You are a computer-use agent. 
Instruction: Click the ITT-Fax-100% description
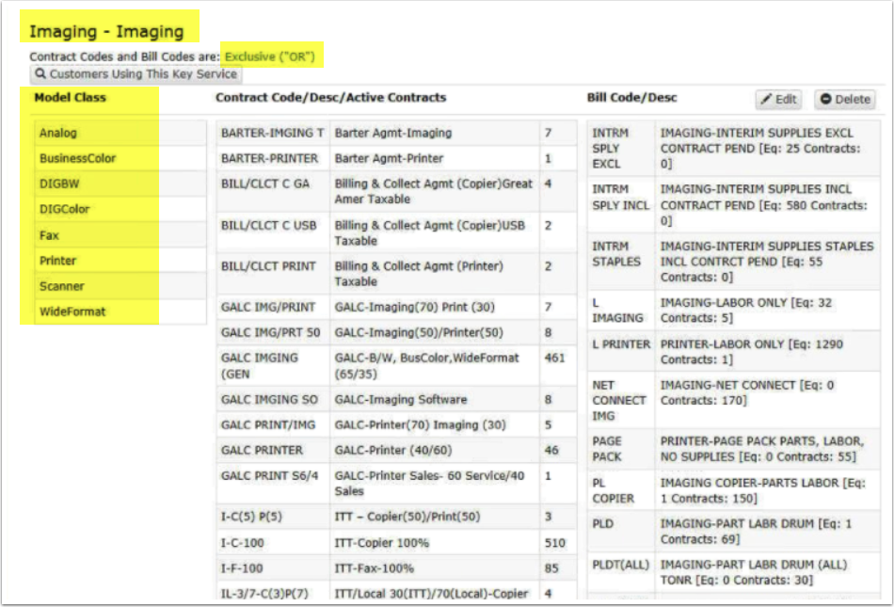coord(374,568)
